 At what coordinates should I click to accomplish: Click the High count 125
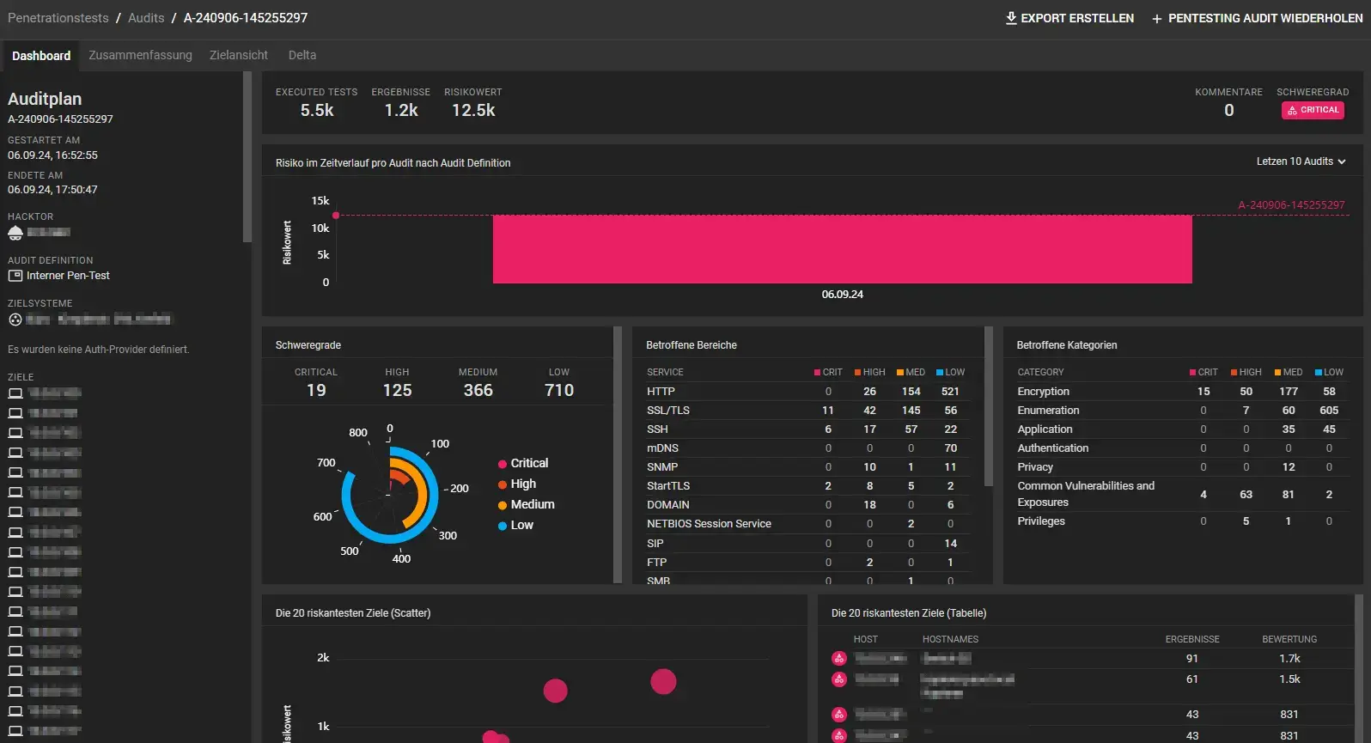tap(397, 391)
